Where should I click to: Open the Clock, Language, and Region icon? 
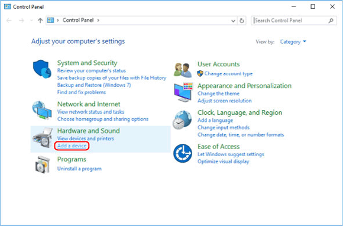point(182,120)
